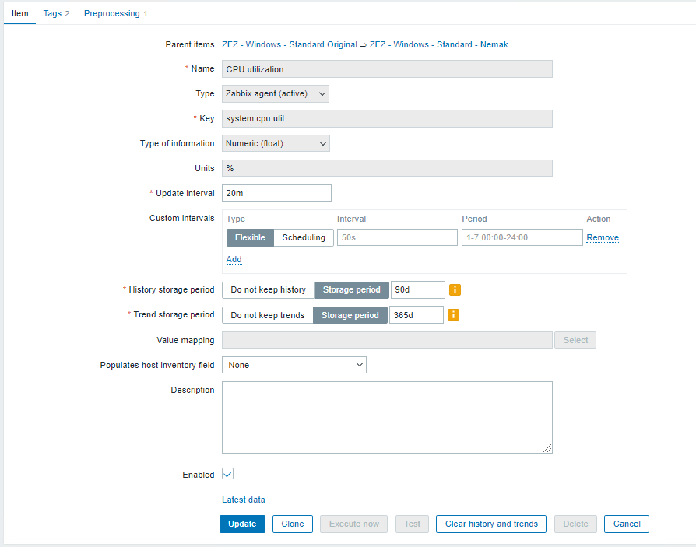Viewport: 696px width, 547px height.
Task: Choose Do not keep trends option
Action: click(267, 315)
